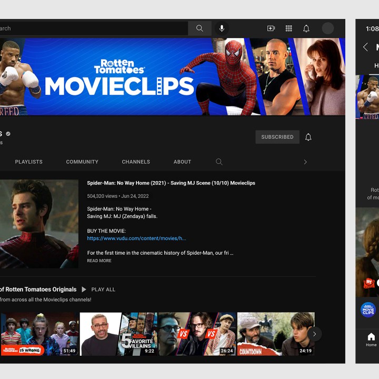Viewport: 379px width, 379px height.
Task: Open Countdown 24:19 video thumbnail
Action: pos(276,334)
